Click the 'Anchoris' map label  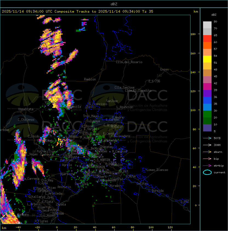click(x=64, y=187)
